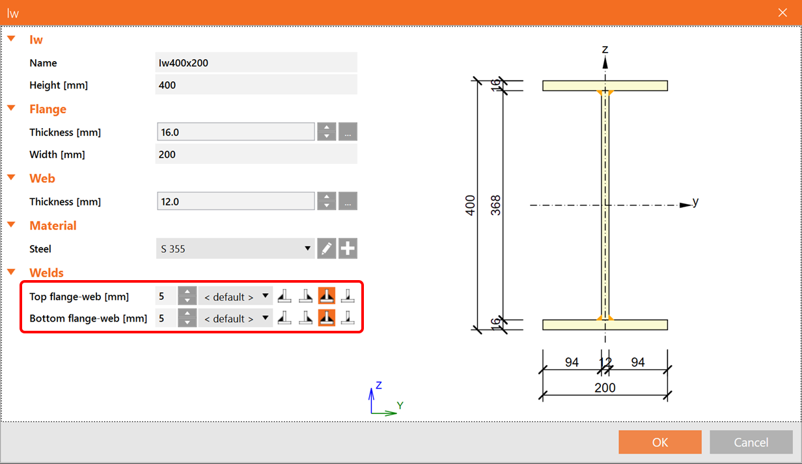Open top flange-web weld material dropdown
Image resolution: width=802 pixels, height=464 pixels.
234,296
